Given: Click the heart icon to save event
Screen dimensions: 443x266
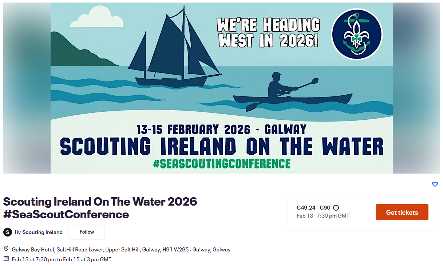Looking at the screenshot, I should [x=435, y=184].
